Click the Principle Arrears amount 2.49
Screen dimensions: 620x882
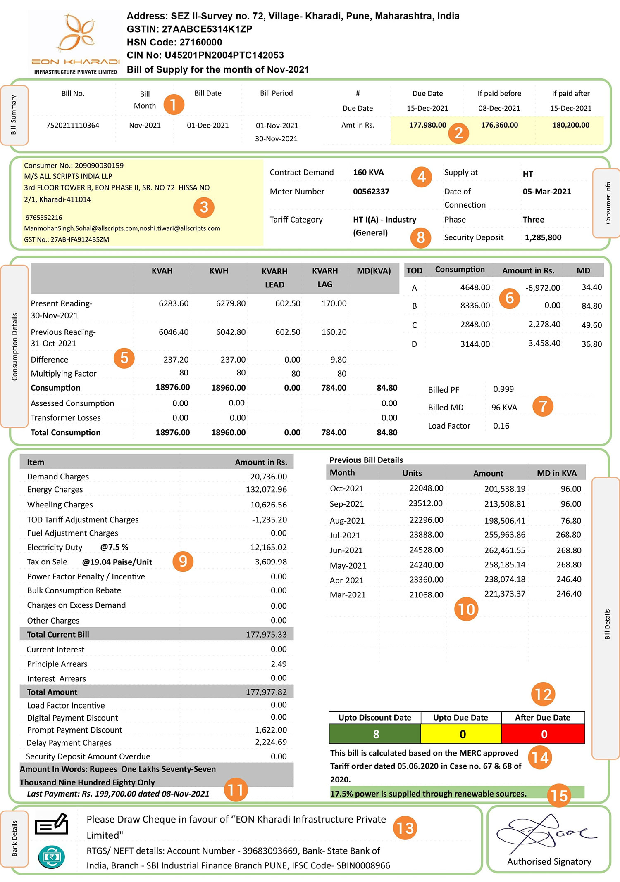pos(279,664)
